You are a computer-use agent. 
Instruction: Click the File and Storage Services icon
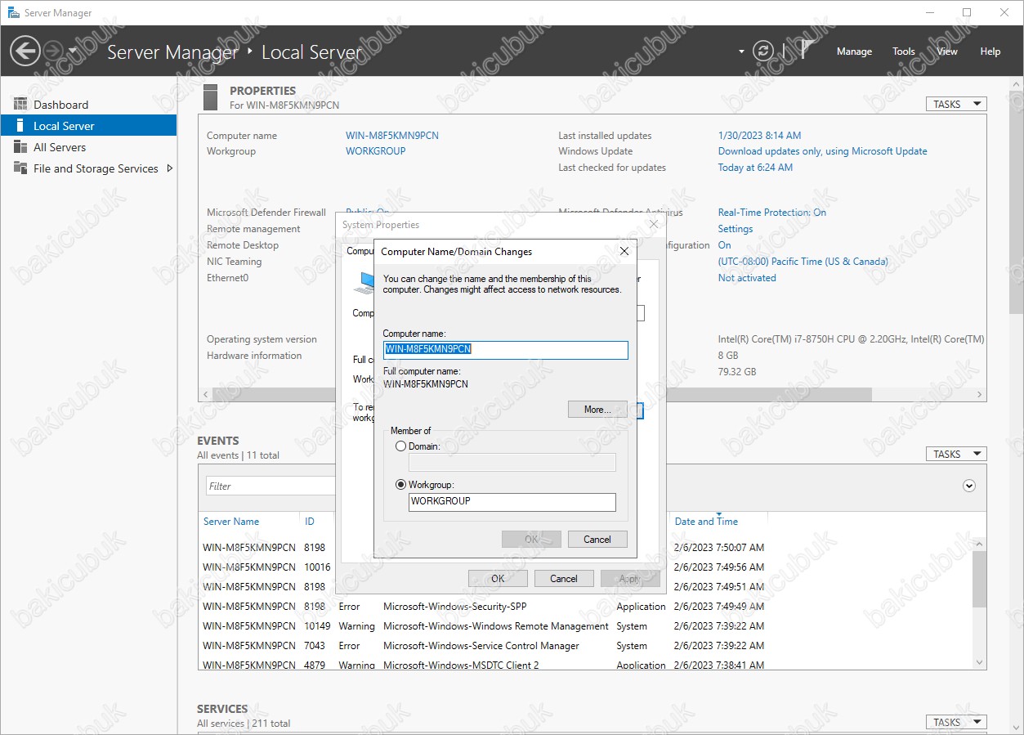[x=20, y=168]
